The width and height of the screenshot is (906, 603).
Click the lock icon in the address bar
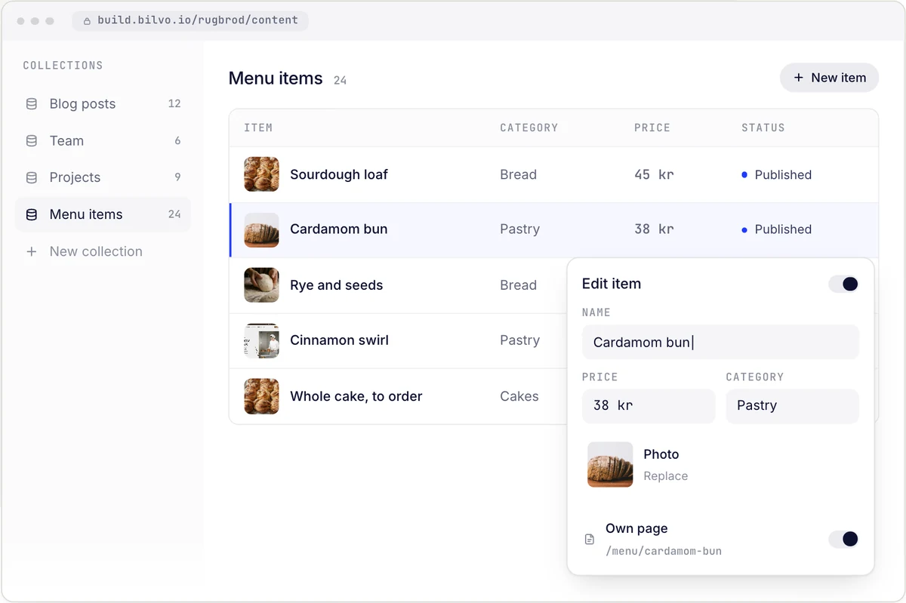(87, 21)
